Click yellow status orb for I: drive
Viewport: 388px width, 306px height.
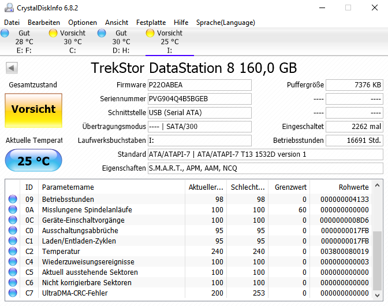click(150, 33)
